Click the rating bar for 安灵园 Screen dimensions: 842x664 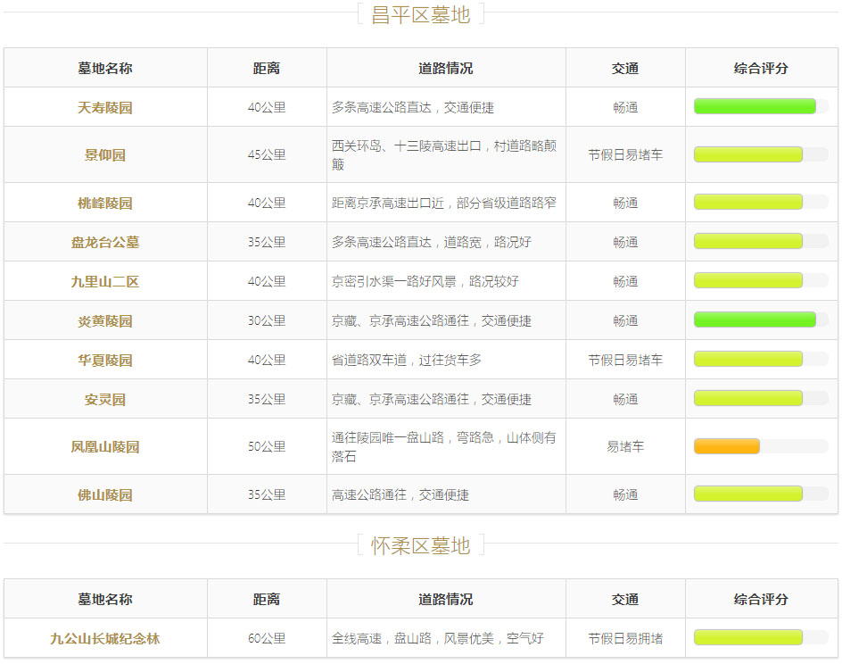748,398
